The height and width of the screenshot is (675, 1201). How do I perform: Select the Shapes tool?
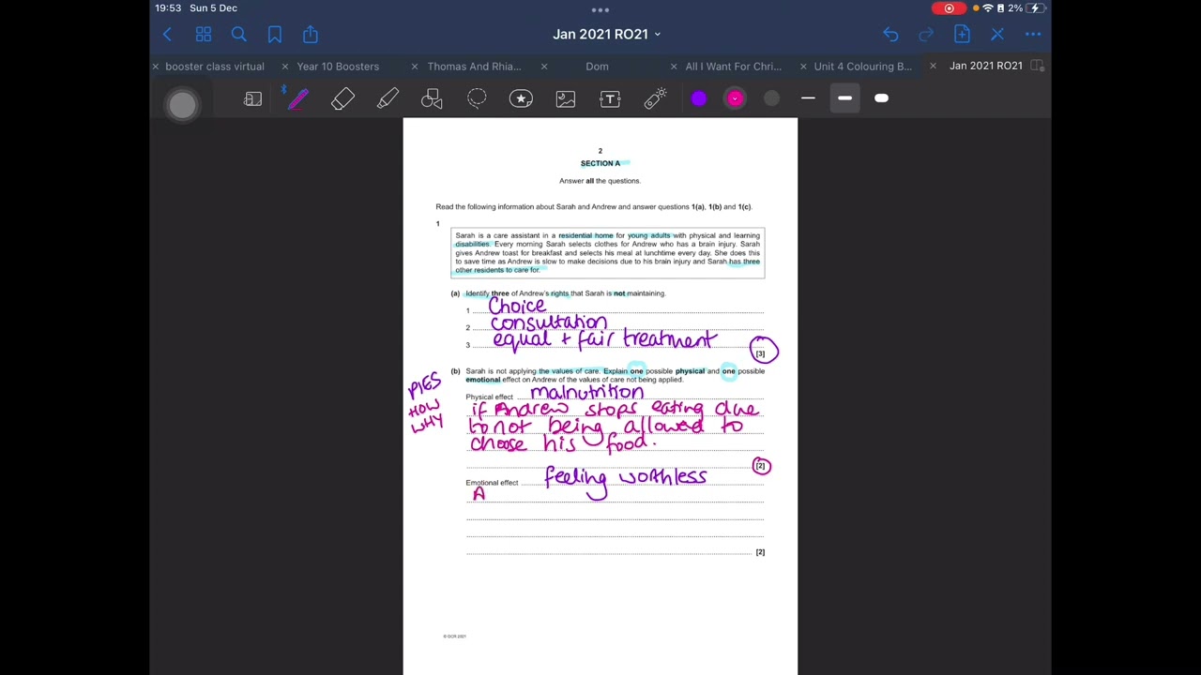pyautogui.click(x=432, y=98)
